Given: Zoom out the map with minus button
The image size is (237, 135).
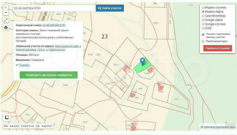Looking at the screenshot, I should (x=6, y=12).
